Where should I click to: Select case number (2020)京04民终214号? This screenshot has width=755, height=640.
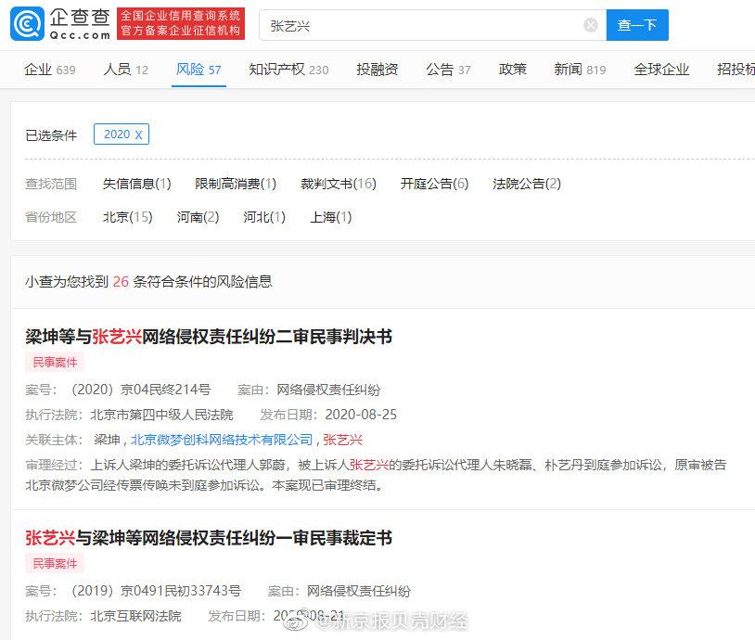[x=141, y=390]
